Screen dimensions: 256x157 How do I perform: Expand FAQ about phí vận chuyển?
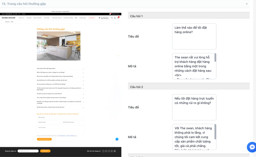tap(60, 94)
